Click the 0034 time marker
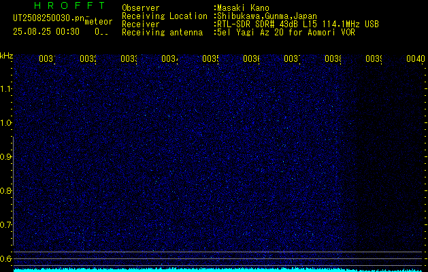Viewport: 428px width, 272px height. pyautogui.click(x=169, y=59)
